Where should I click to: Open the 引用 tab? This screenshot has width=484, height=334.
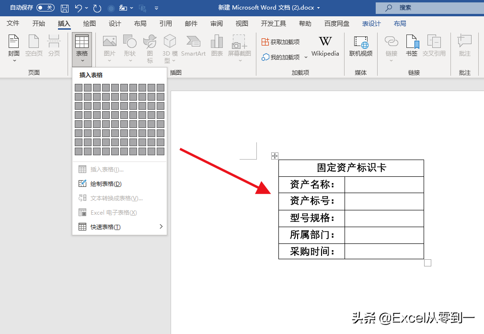click(165, 23)
